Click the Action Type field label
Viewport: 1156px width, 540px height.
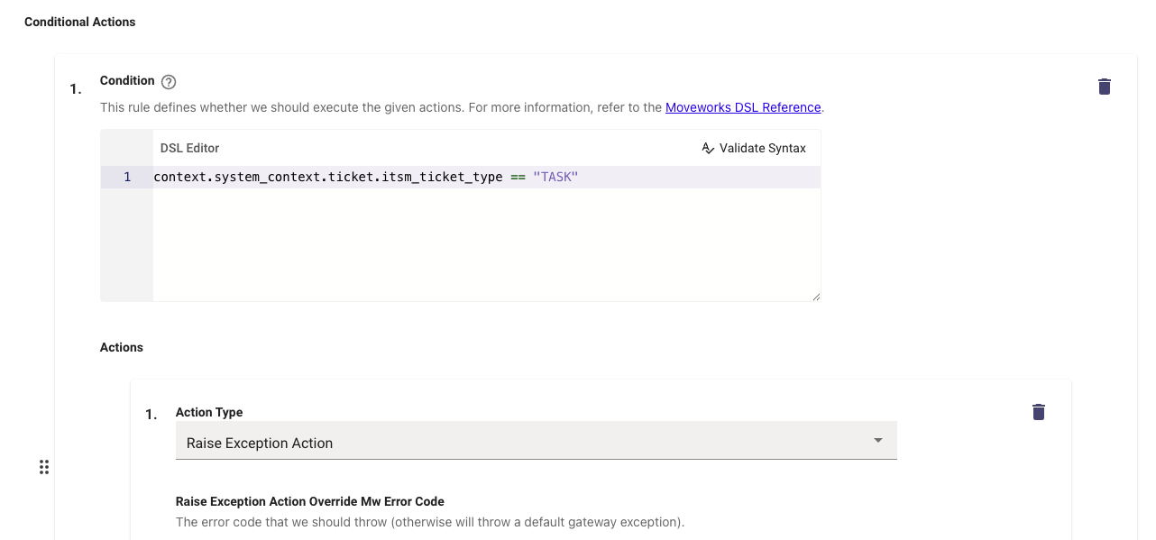pos(209,412)
